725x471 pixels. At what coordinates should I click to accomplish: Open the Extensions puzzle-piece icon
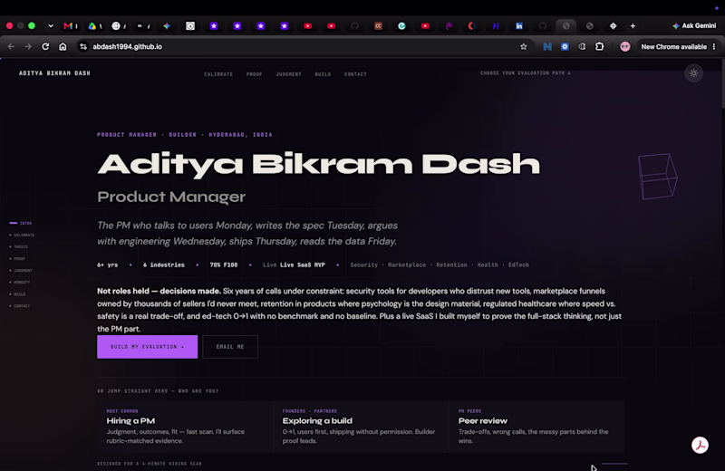[x=600, y=47]
